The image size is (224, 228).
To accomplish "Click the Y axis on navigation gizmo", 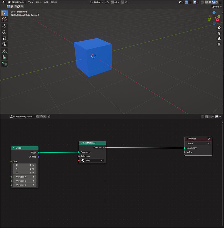I will 219,17.
